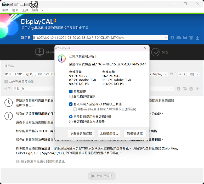
Task: Click the 114.9% DCI P3 value
Action: point(113,84)
